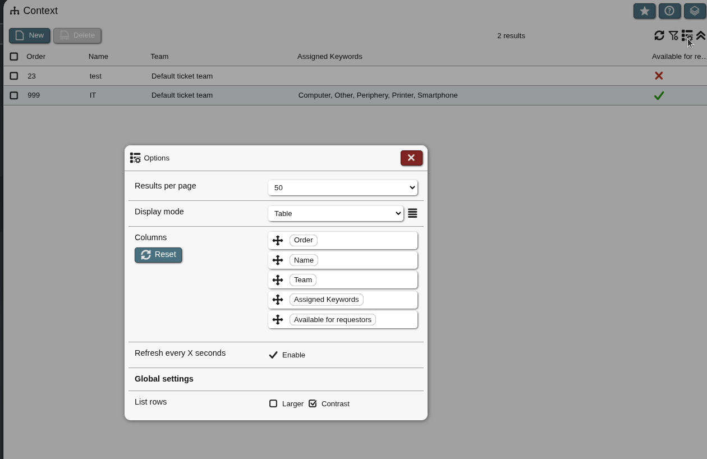The image size is (707, 459).
Task: Click the favorites star icon
Action: click(x=644, y=11)
